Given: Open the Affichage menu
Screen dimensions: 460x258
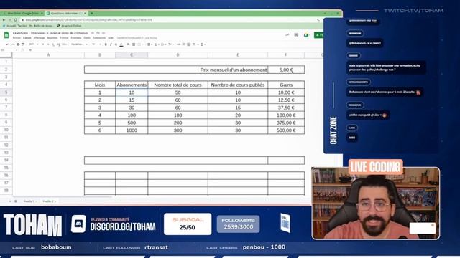Looking at the screenshot, I should coord(39,38).
